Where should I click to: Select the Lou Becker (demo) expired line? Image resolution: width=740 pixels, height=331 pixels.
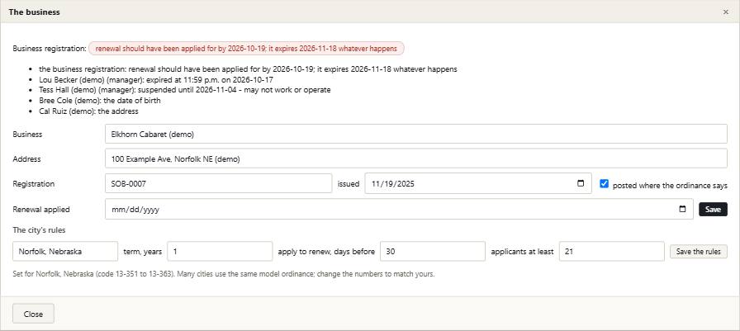click(x=156, y=80)
